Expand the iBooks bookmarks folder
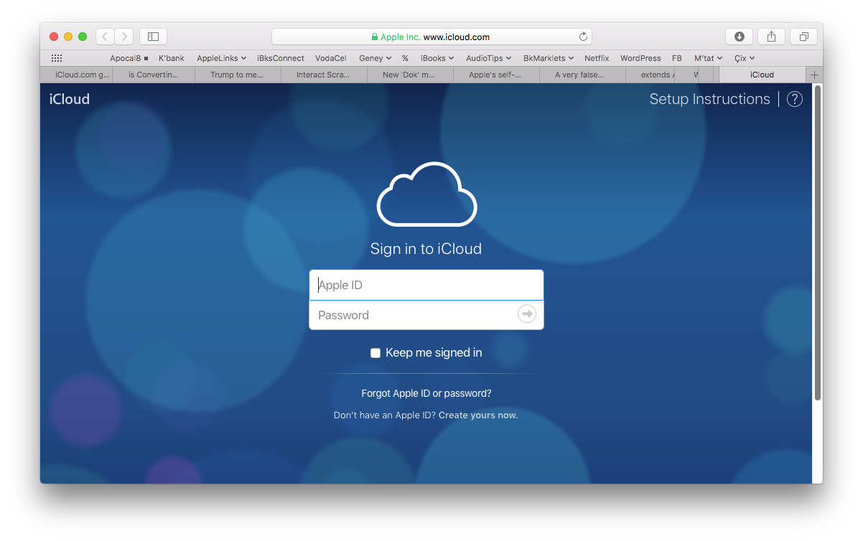 point(437,58)
